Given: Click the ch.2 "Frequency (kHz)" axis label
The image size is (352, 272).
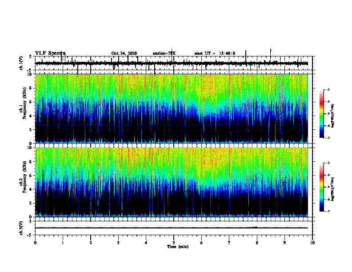Looking at the screenshot, I should 24,177.
